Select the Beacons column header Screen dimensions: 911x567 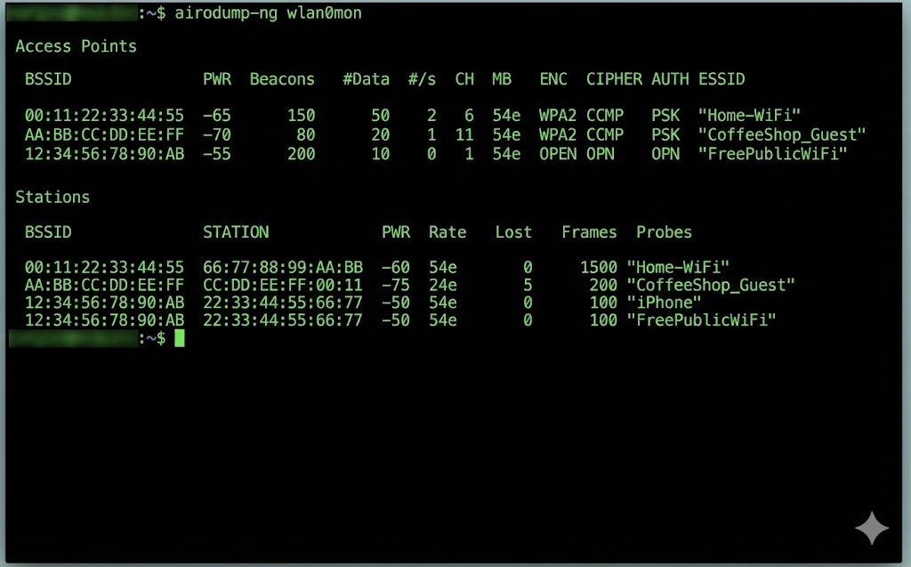click(282, 79)
